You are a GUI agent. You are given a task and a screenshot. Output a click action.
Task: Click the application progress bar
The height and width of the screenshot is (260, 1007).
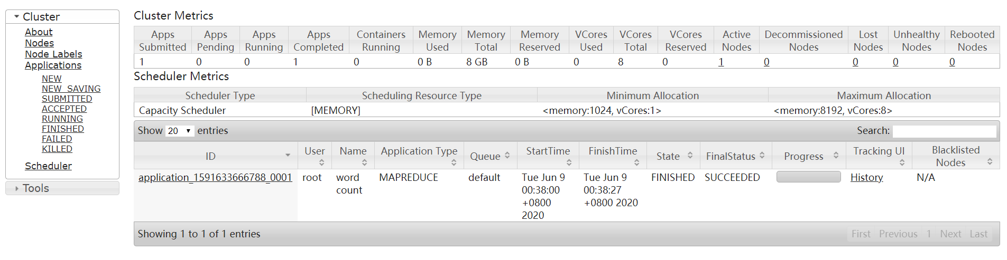click(x=808, y=177)
